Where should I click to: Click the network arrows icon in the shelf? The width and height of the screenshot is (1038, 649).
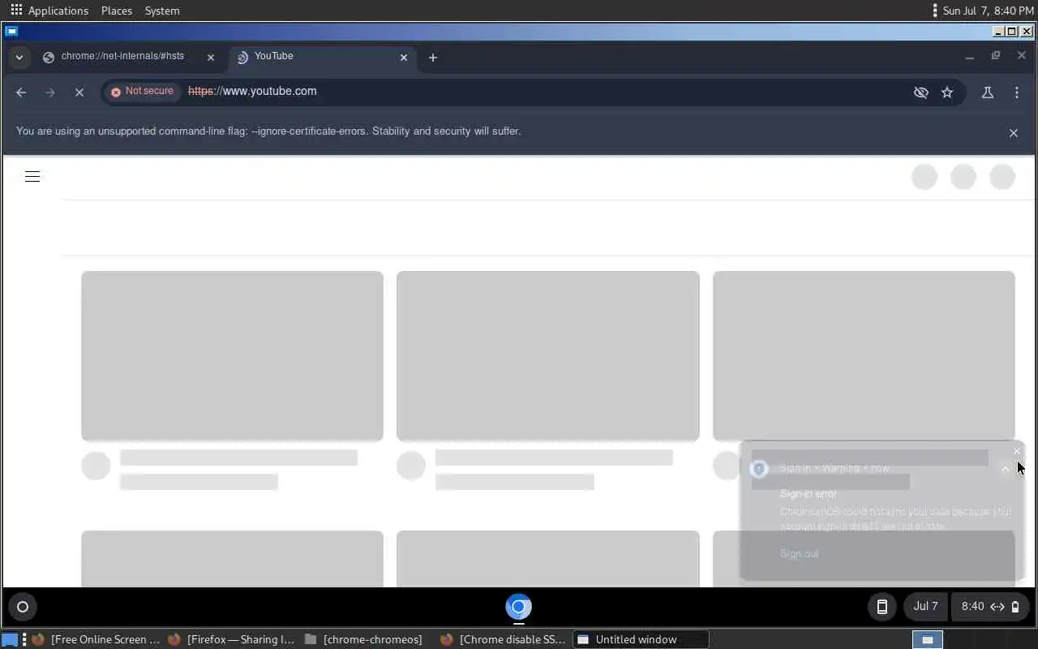click(x=997, y=607)
